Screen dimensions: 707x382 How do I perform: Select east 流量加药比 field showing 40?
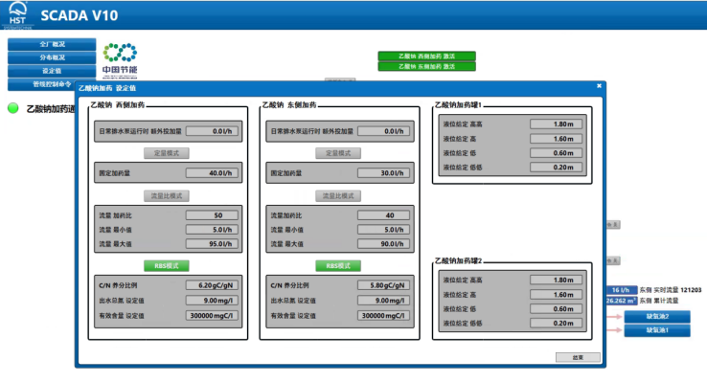tap(384, 215)
